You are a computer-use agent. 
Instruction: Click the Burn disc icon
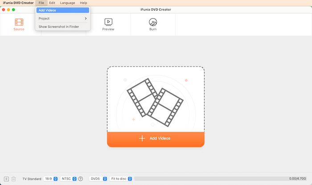click(x=153, y=22)
